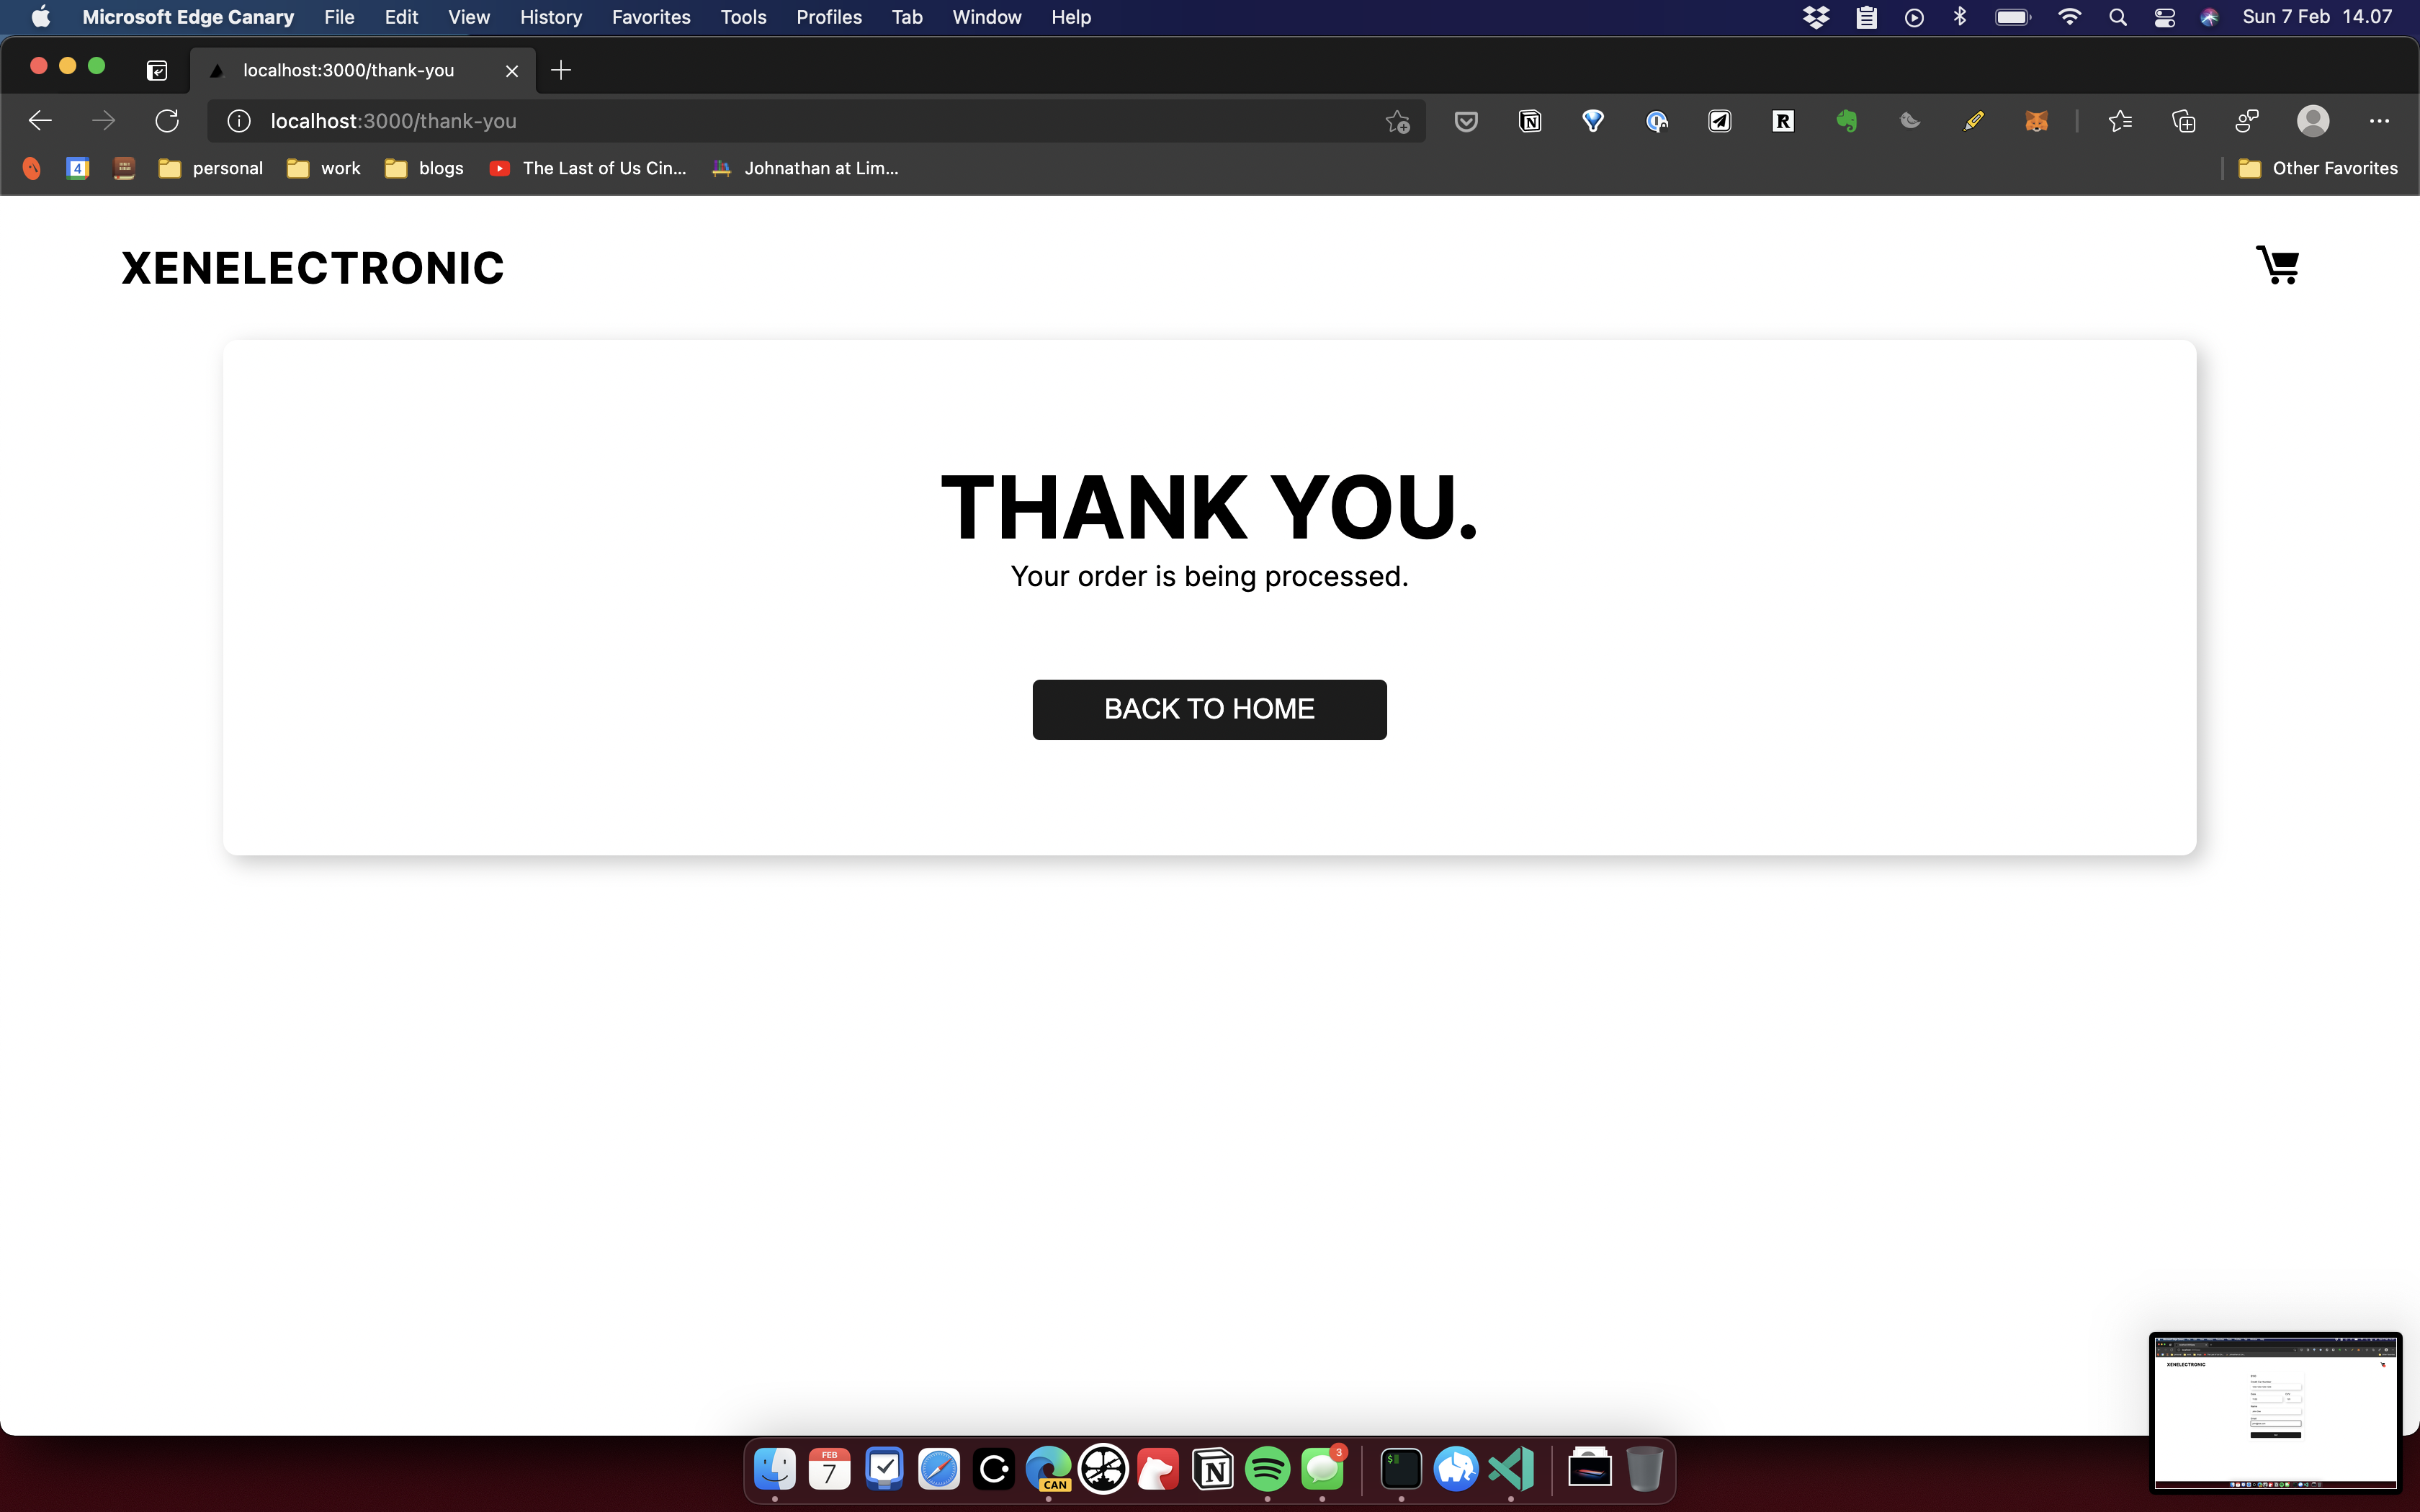This screenshot has width=2420, height=1512.
Task: Open Settings and more ellipsis menu
Action: 2379,122
